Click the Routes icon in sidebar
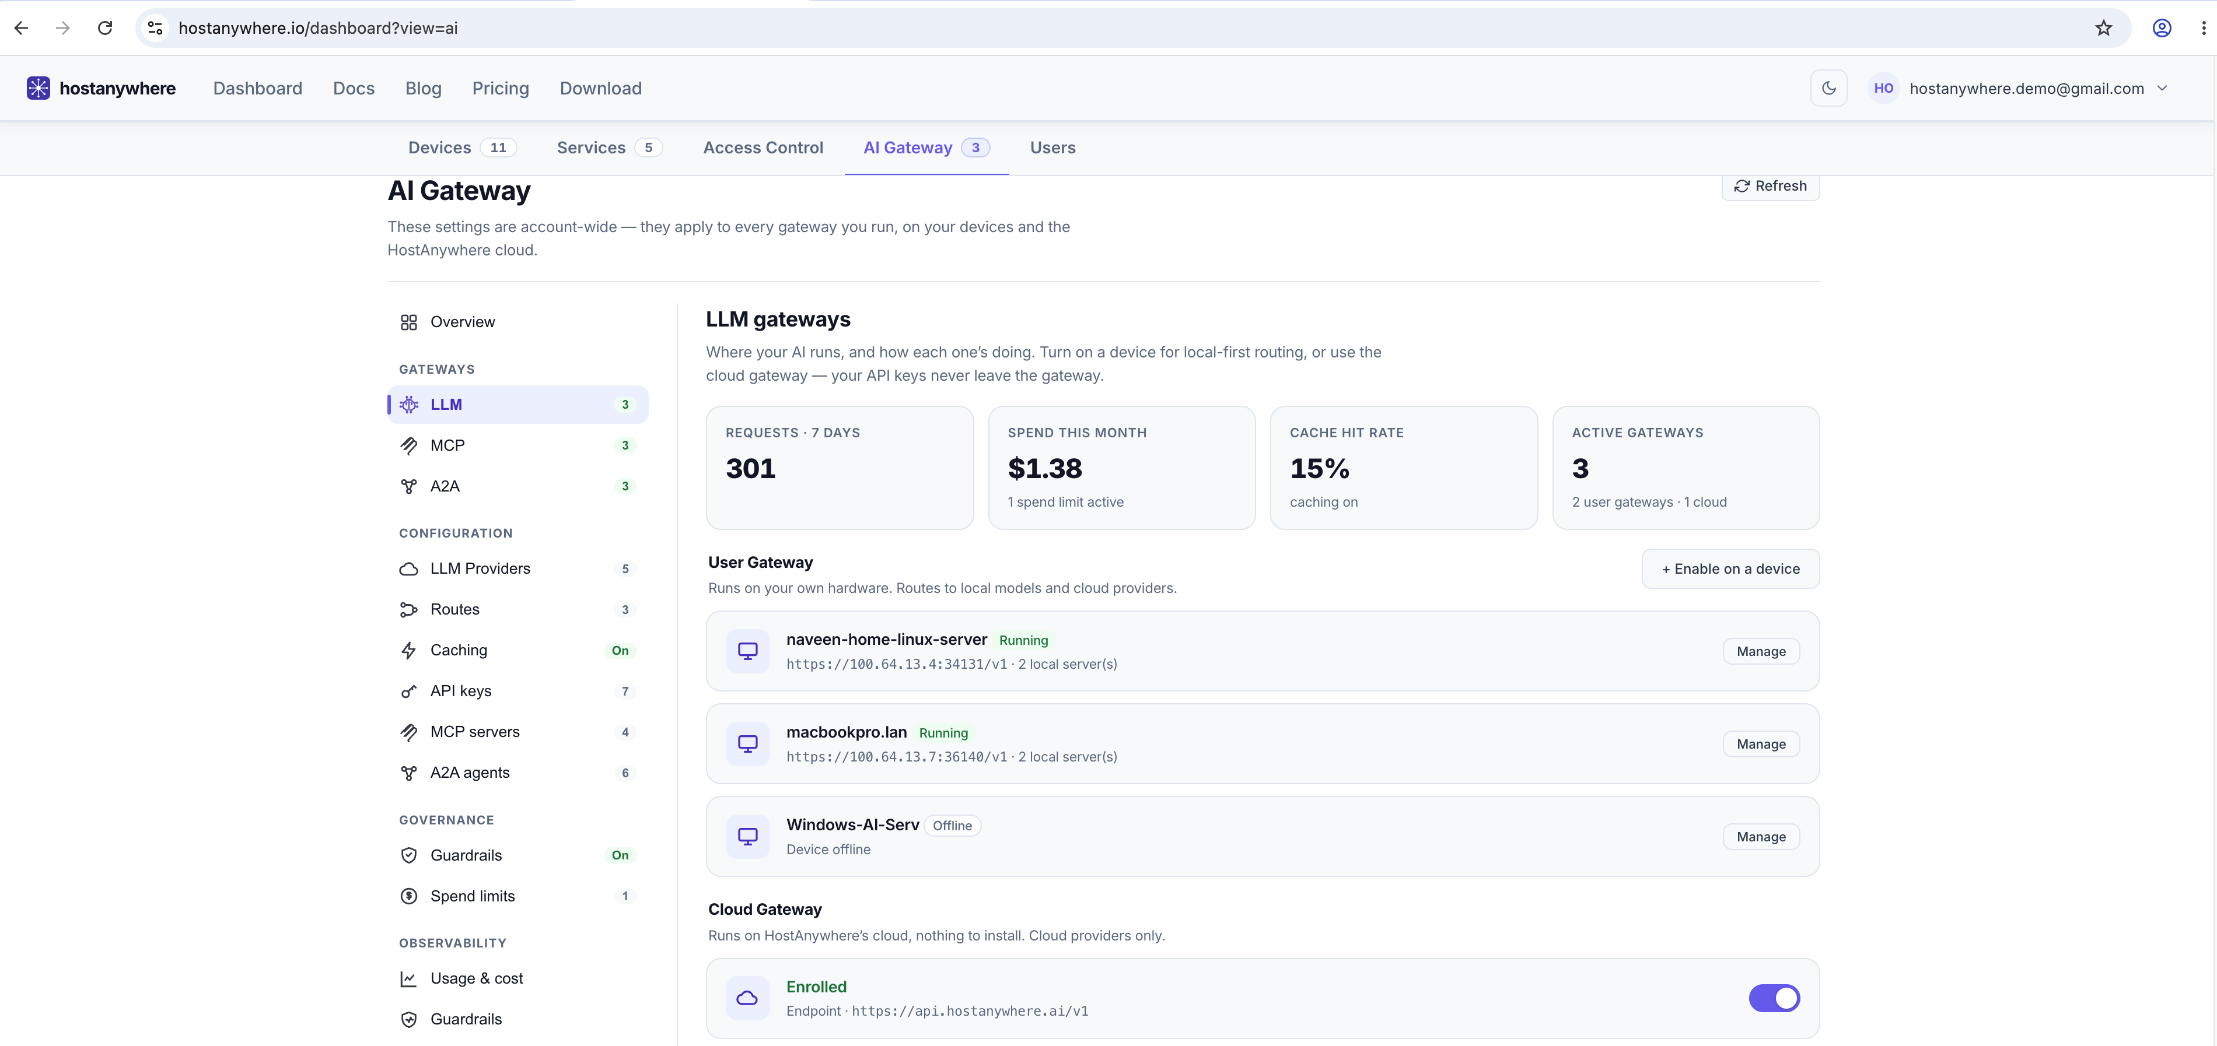The height and width of the screenshot is (1046, 2217). (409, 610)
